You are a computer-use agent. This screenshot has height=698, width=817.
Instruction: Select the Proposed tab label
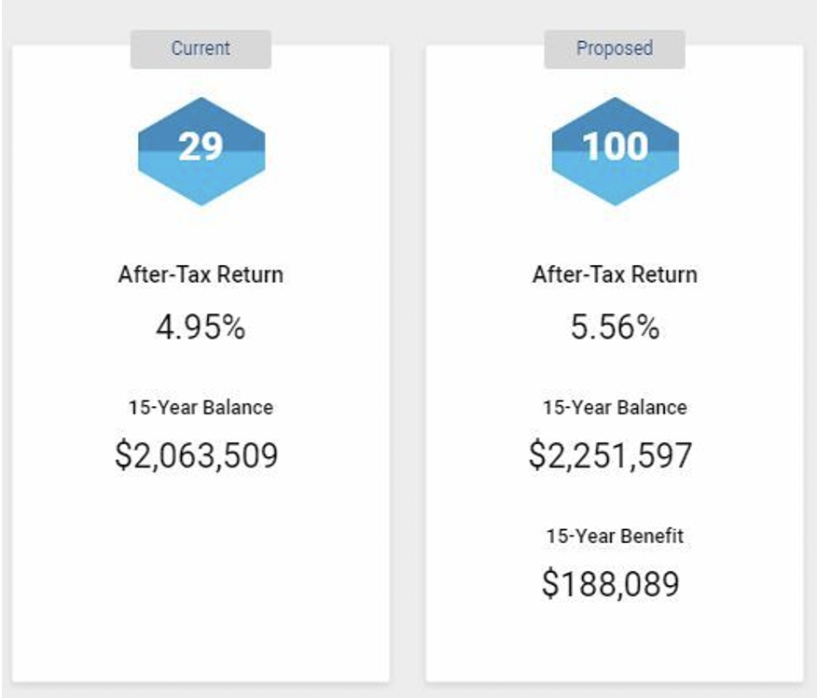coord(615,49)
